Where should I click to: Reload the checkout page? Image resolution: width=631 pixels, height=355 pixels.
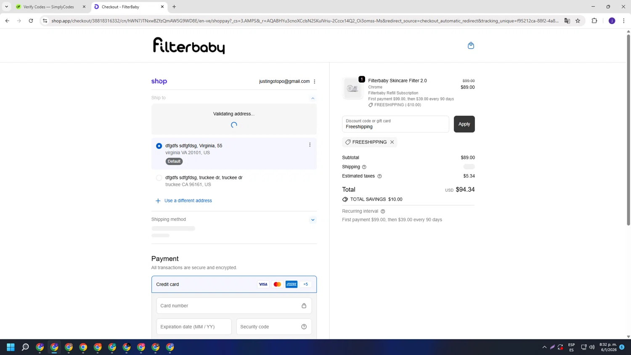31,21
